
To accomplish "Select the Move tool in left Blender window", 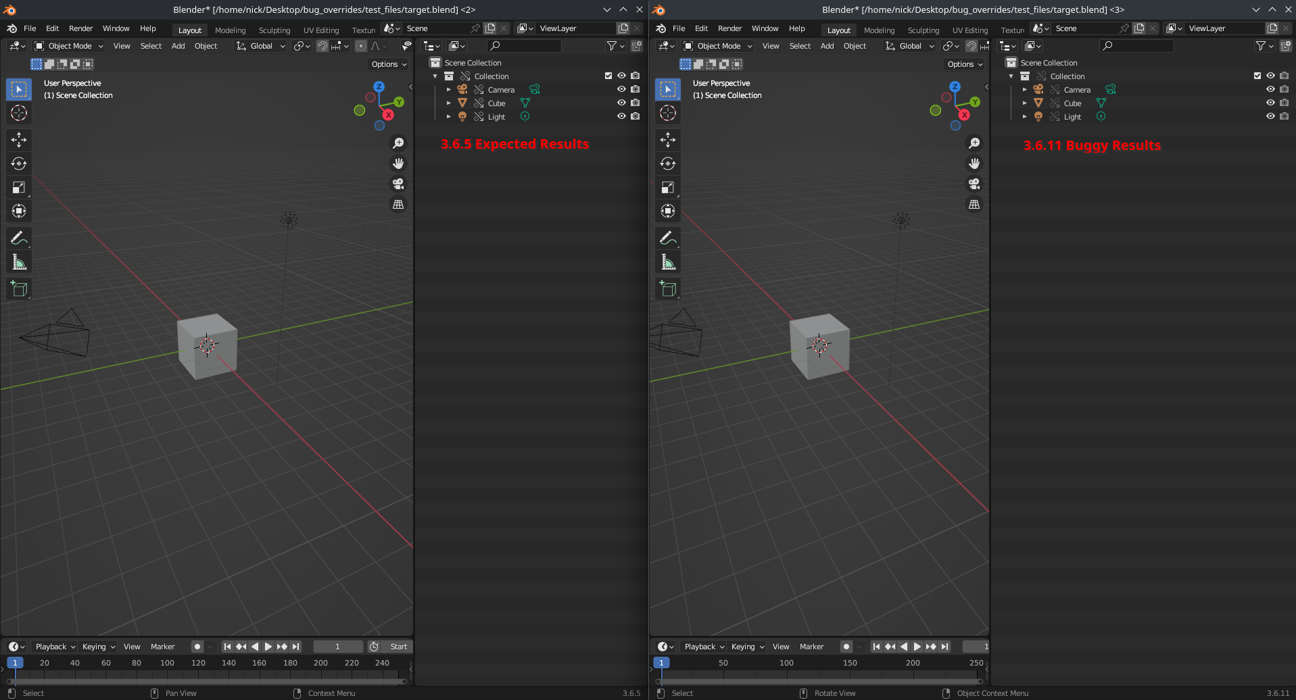I will coord(19,140).
